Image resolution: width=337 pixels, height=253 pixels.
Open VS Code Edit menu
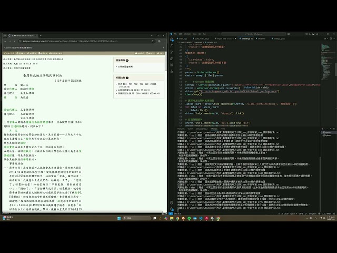pyautogui.click(x=180, y=34)
